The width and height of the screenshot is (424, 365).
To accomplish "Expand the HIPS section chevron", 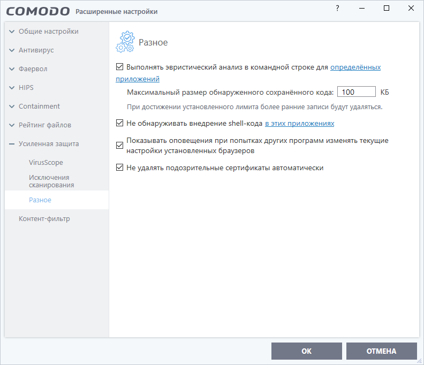I will click(12, 88).
